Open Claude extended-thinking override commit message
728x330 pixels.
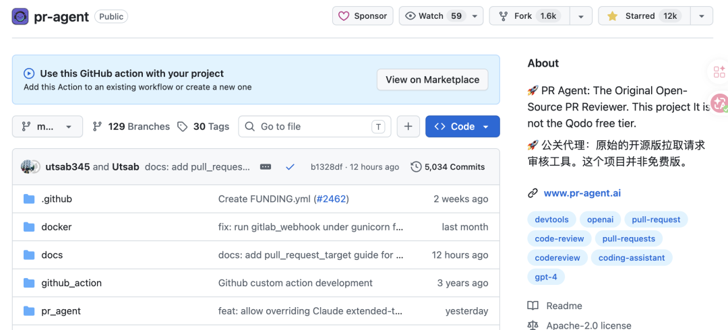(x=311, y=310)
